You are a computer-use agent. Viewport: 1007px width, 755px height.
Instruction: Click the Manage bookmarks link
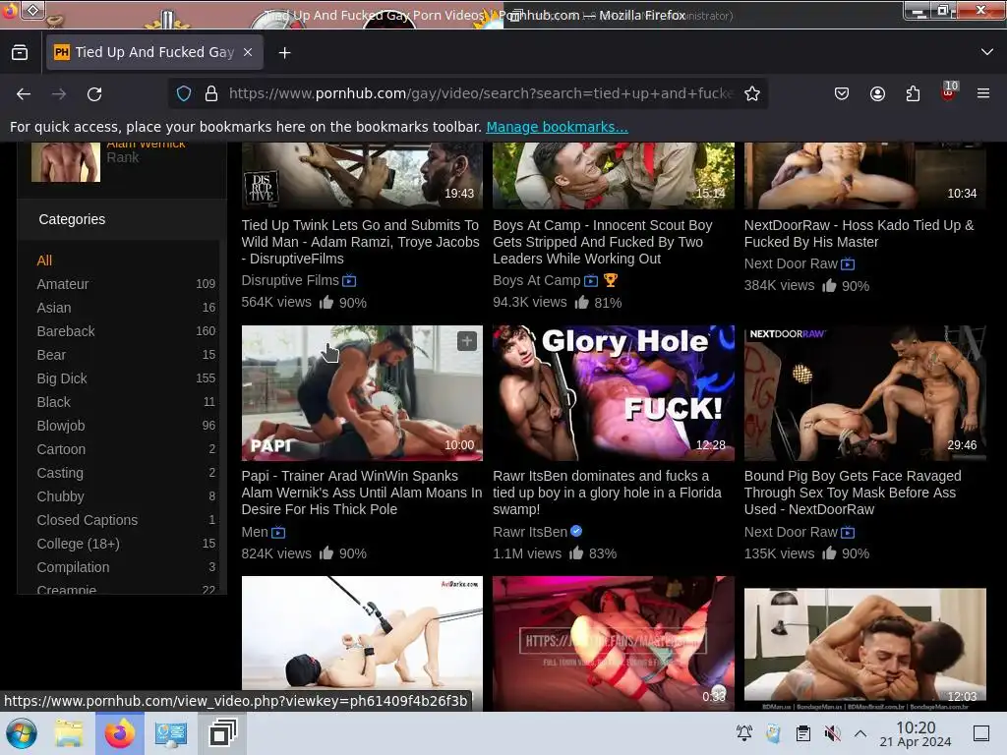coord(557,127)
